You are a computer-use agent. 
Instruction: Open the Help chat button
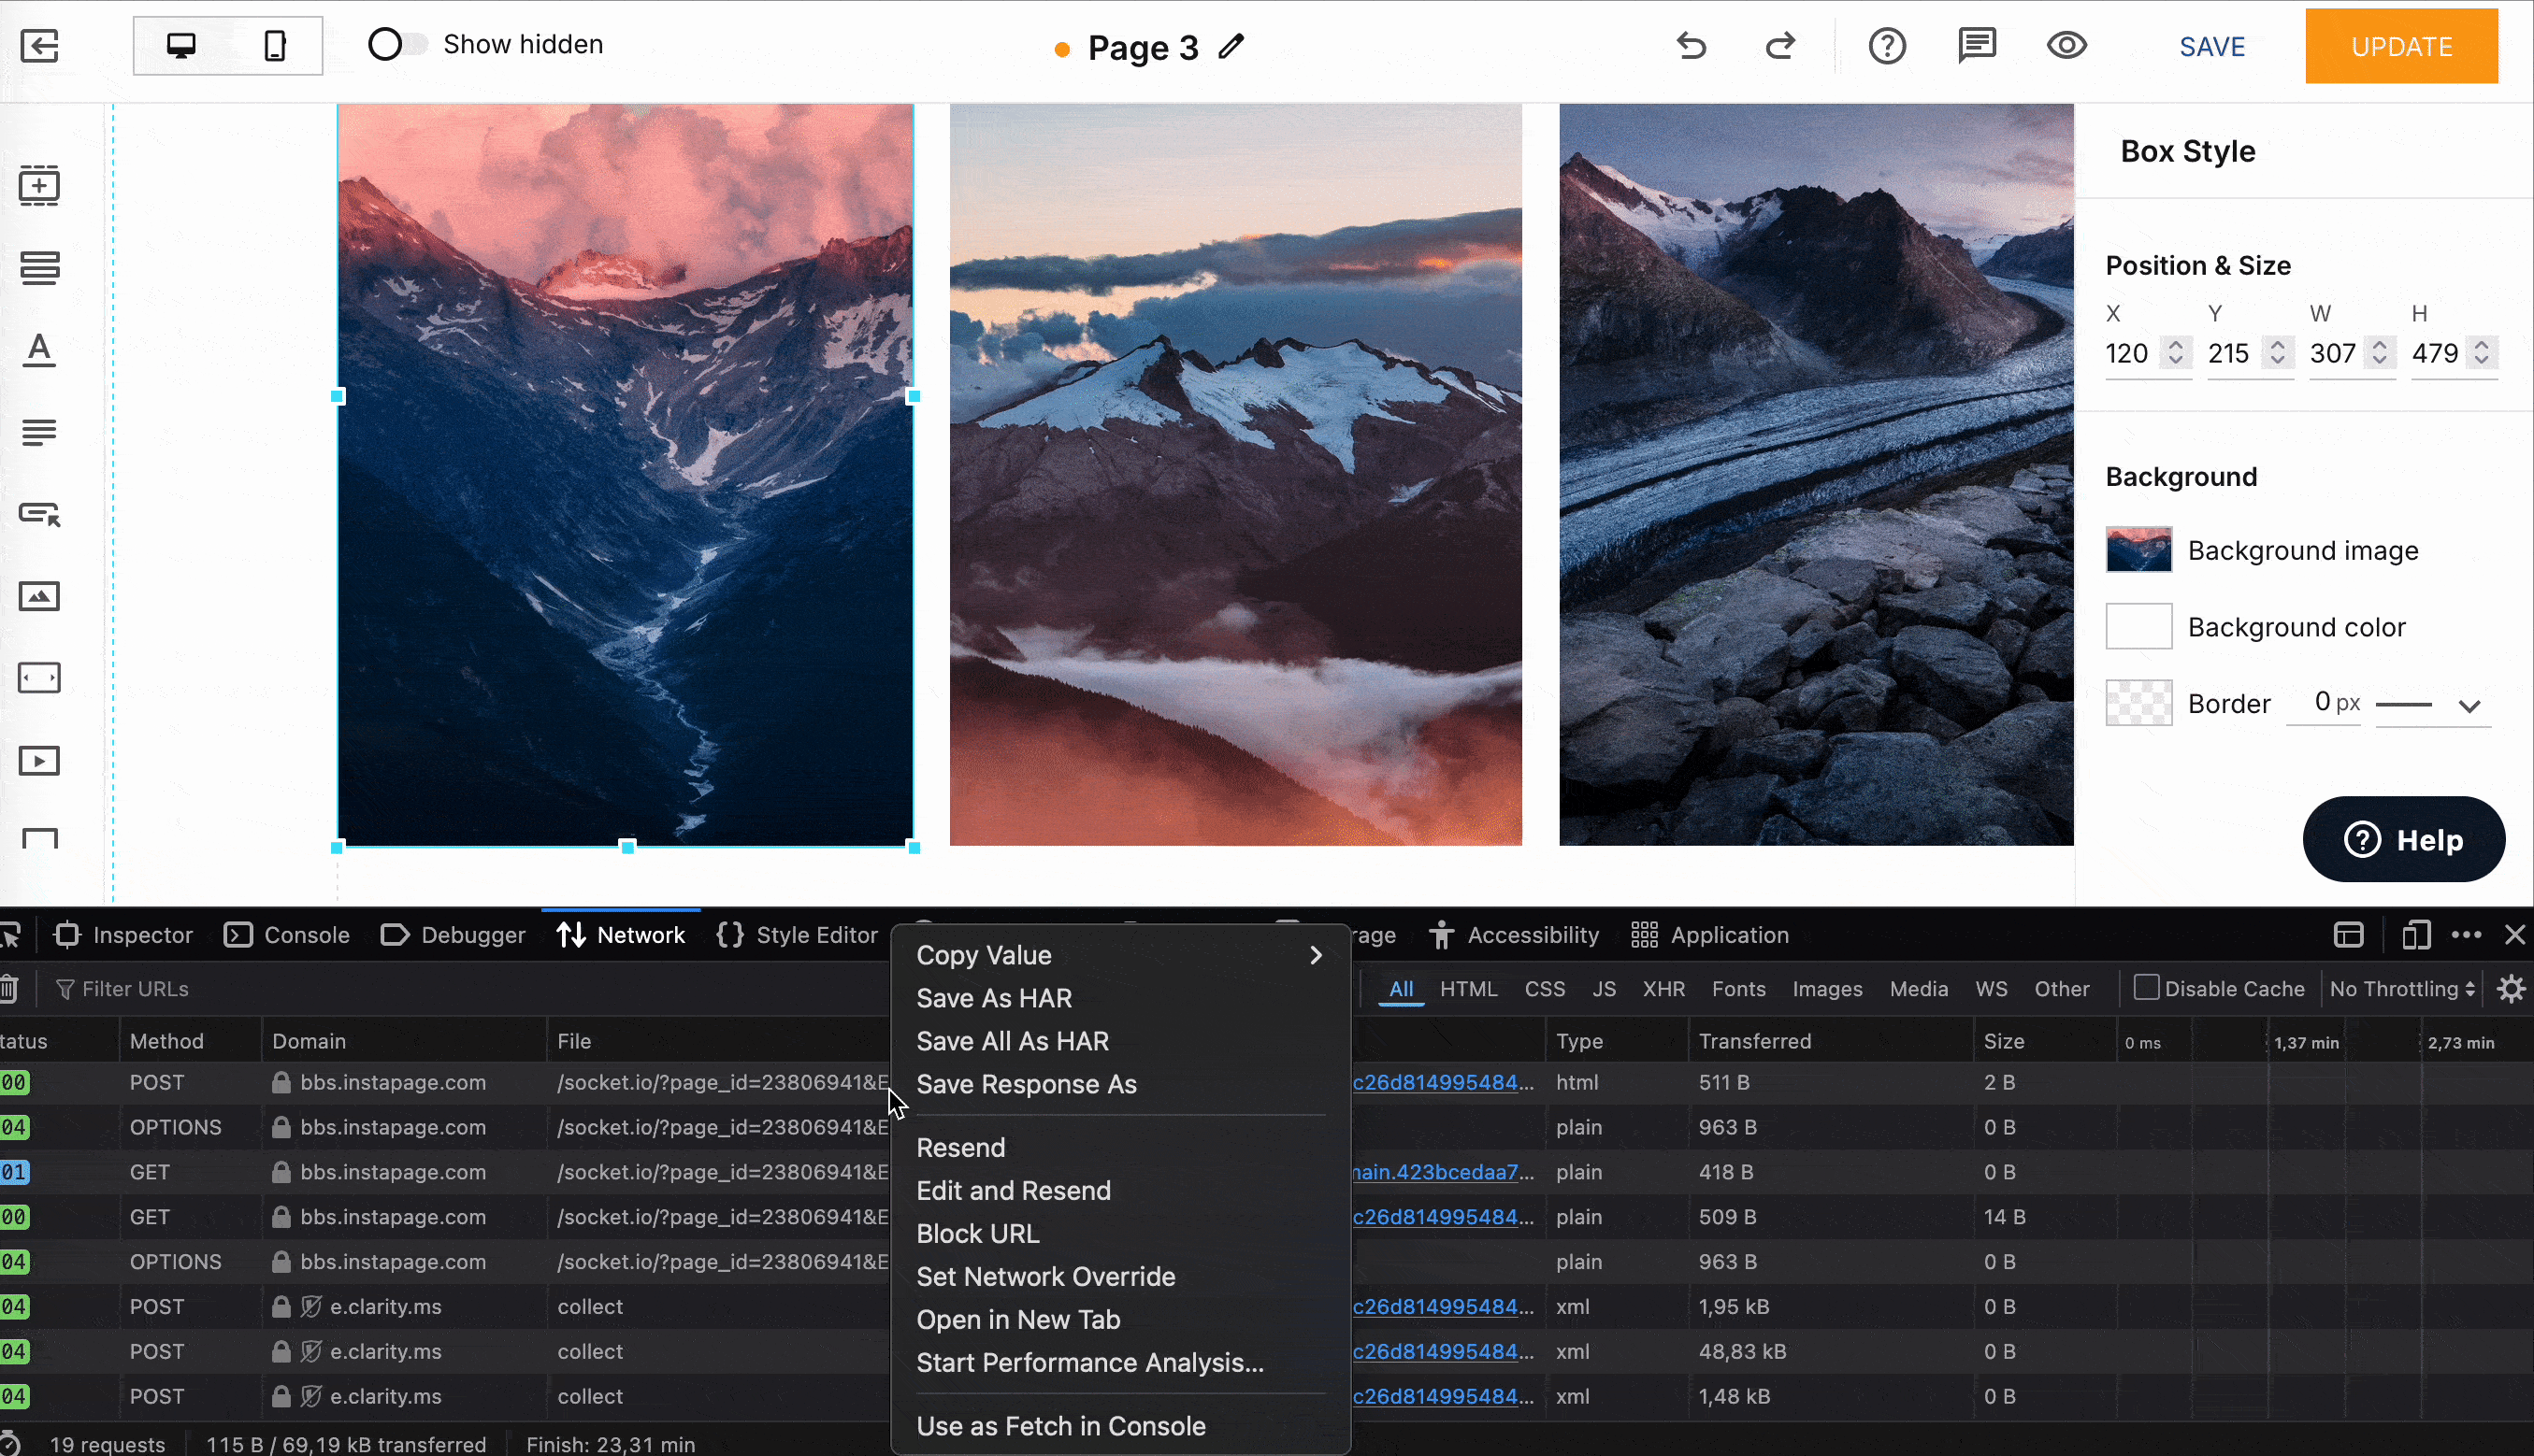(x=2403, y=839)
